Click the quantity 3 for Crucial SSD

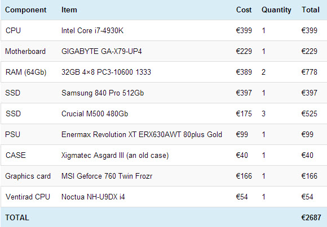click(264, 114)
